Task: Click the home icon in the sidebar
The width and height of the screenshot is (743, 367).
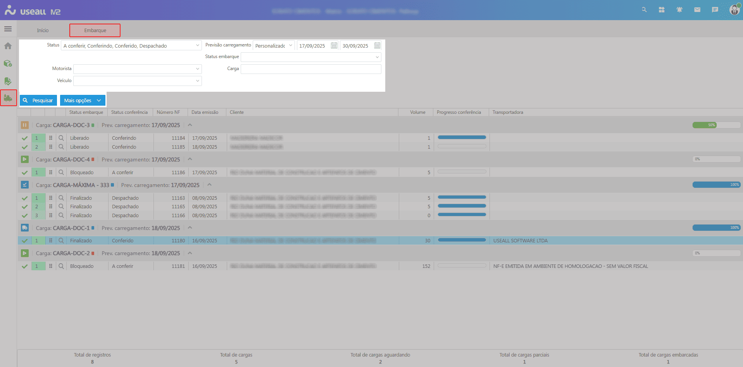Action: click(x=8, y=46)
